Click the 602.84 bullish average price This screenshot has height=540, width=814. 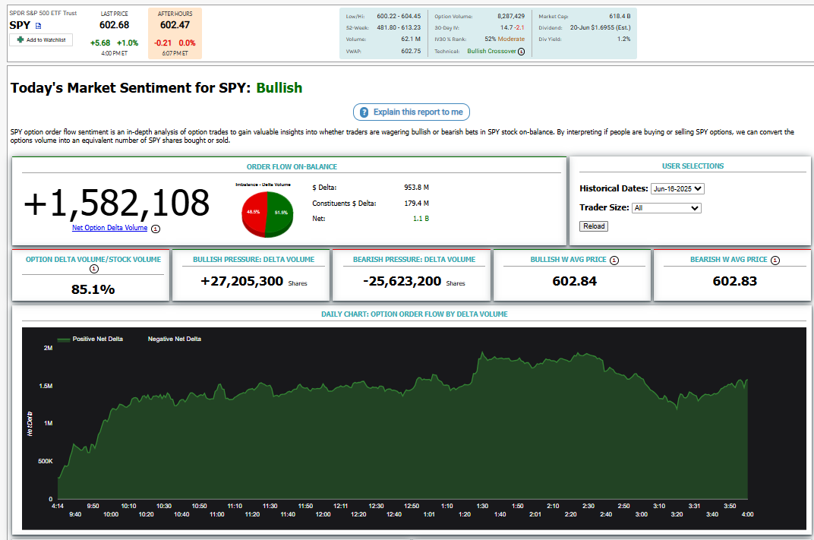[574, 282]
